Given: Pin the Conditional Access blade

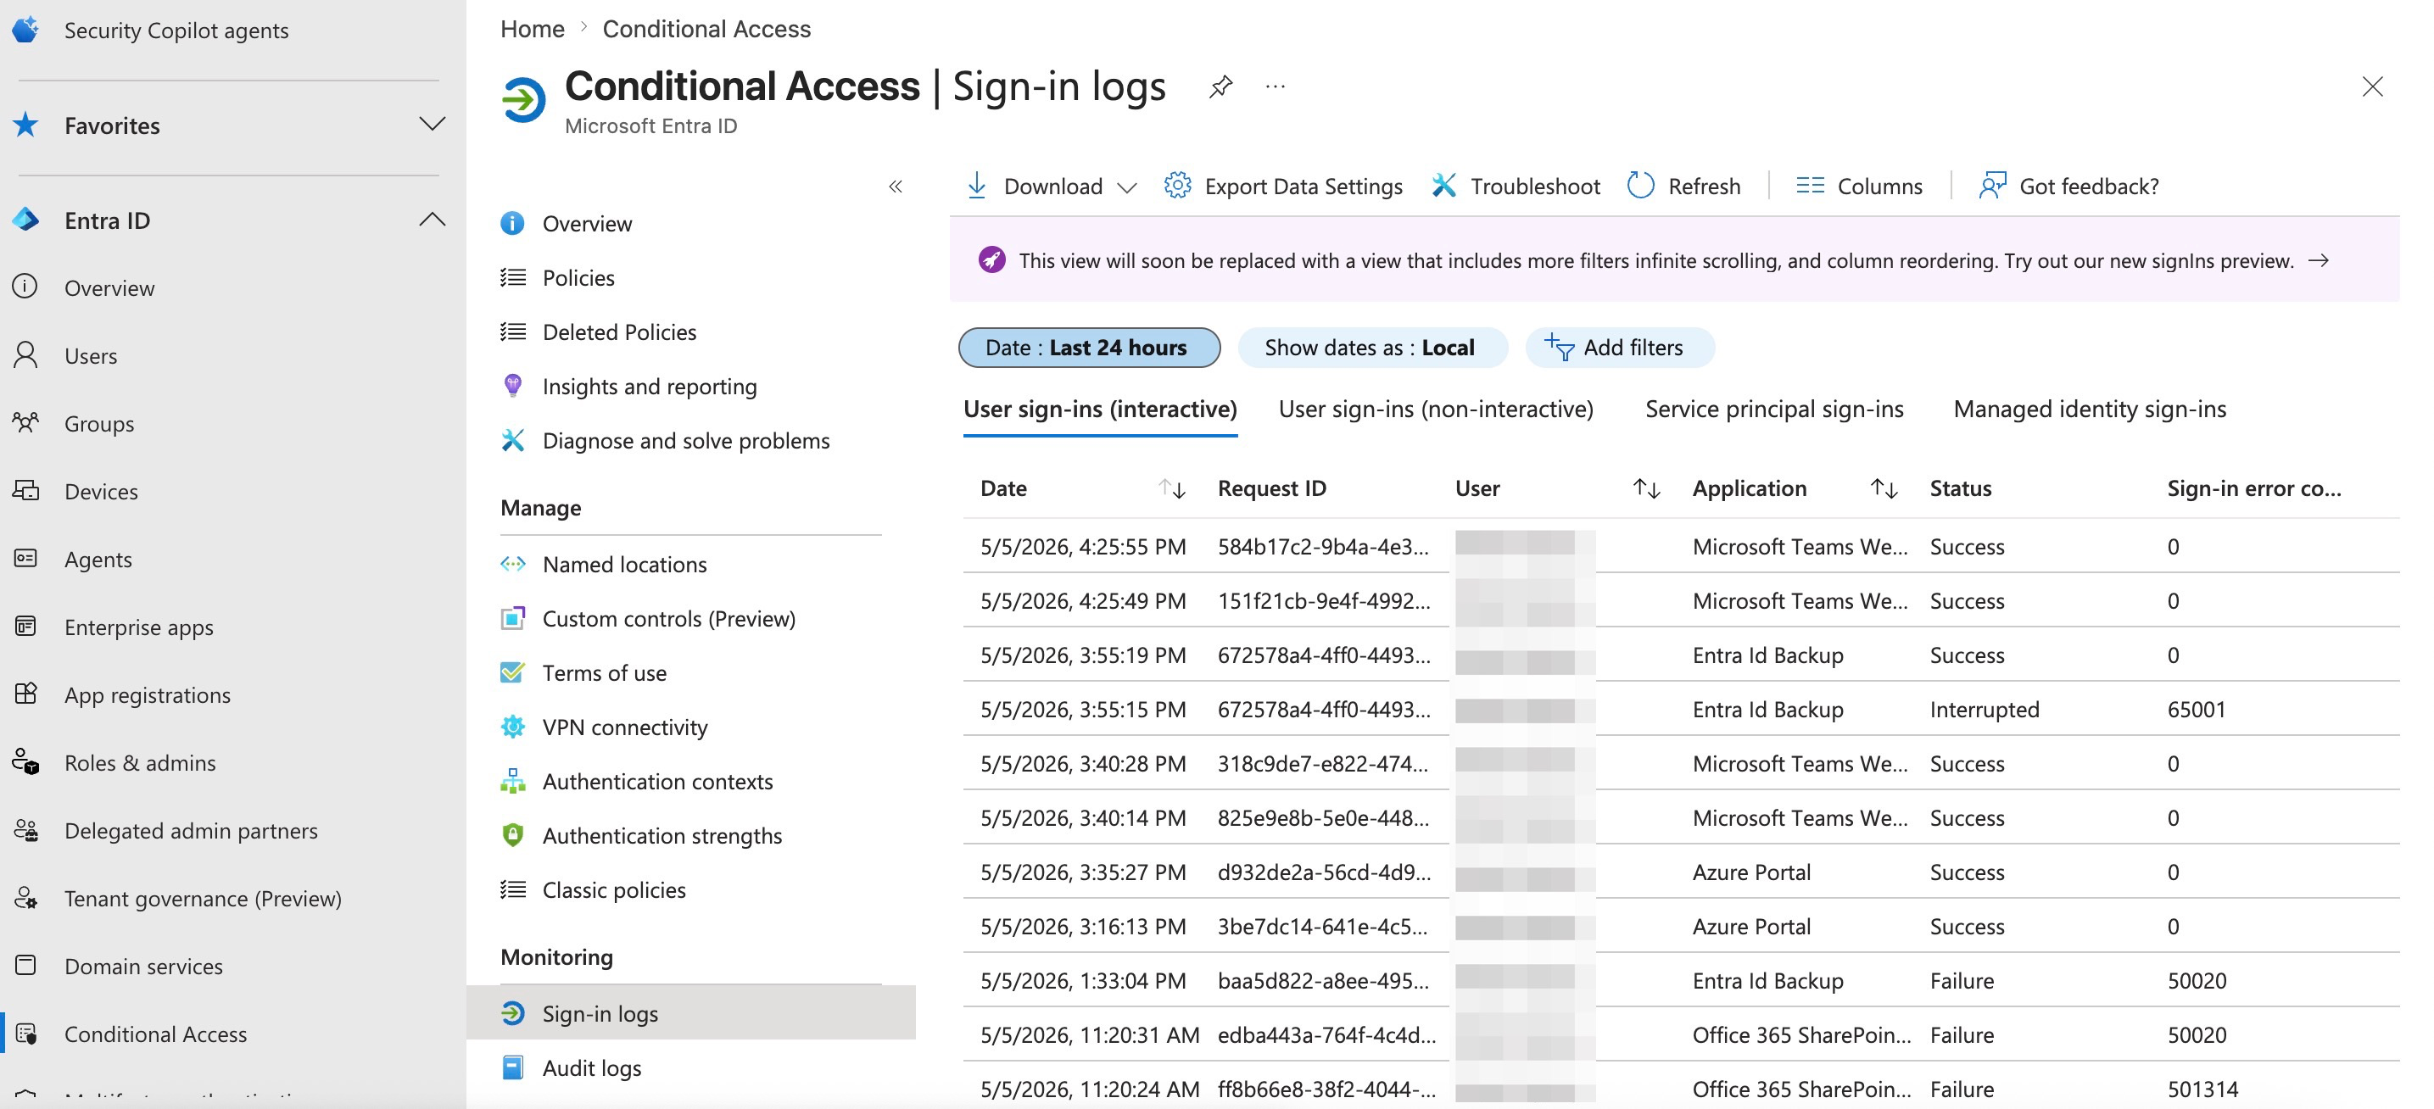Looking at the screenshot, I should coord(1220,87).
